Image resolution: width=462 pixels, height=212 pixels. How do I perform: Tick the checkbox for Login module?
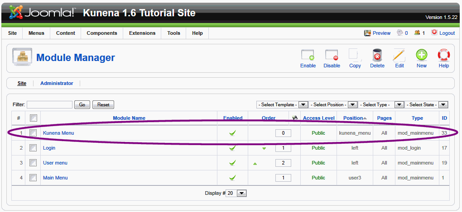point(33,148)
